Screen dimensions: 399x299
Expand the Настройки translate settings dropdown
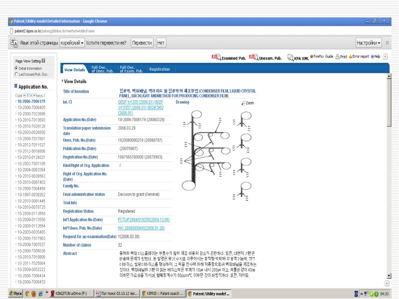(369, 43)
